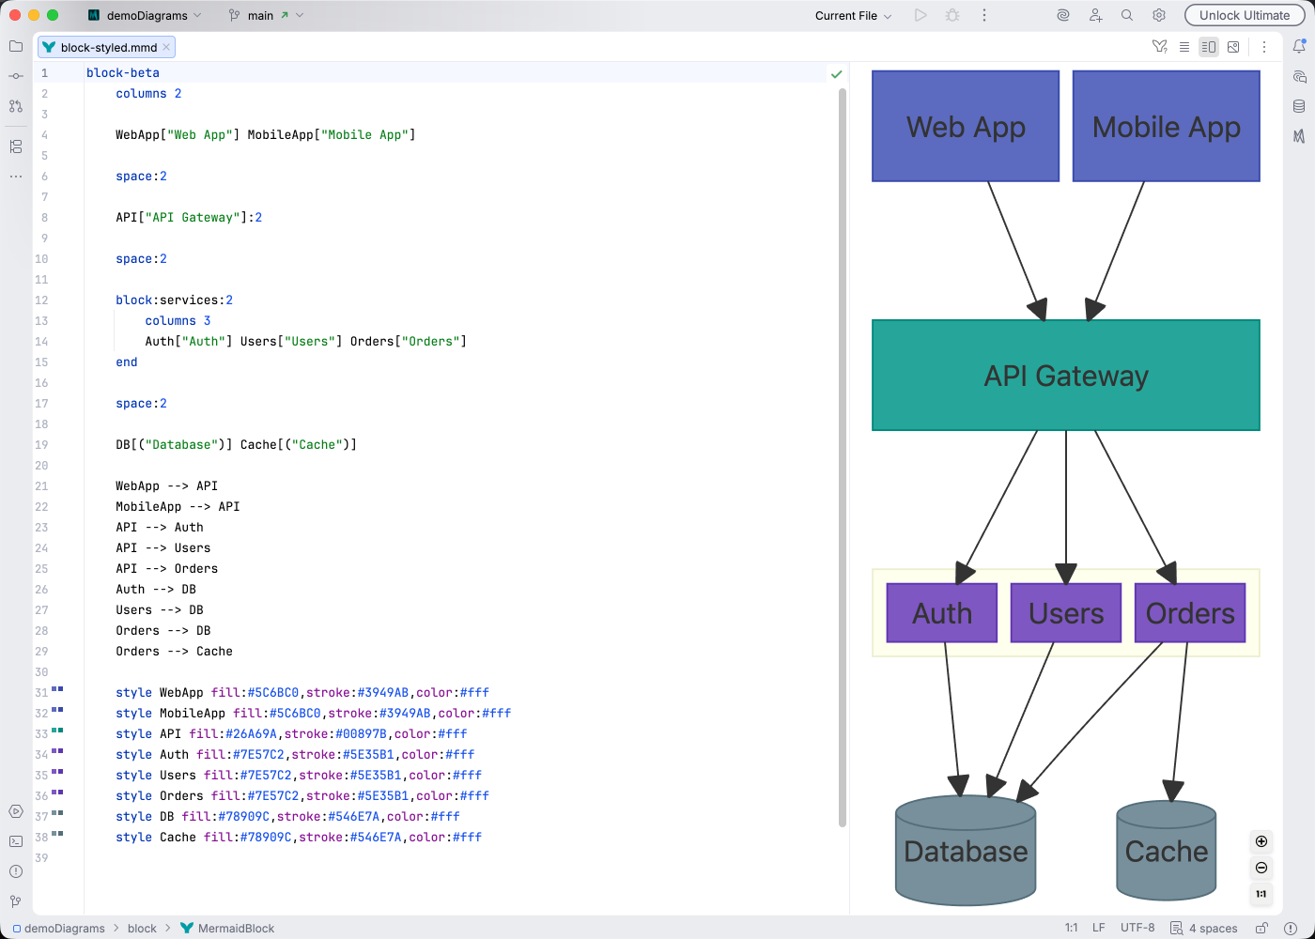1315x939 pixels.
Task: Zoom in the diagram preview with plus button
Action: click(1261, 841)
